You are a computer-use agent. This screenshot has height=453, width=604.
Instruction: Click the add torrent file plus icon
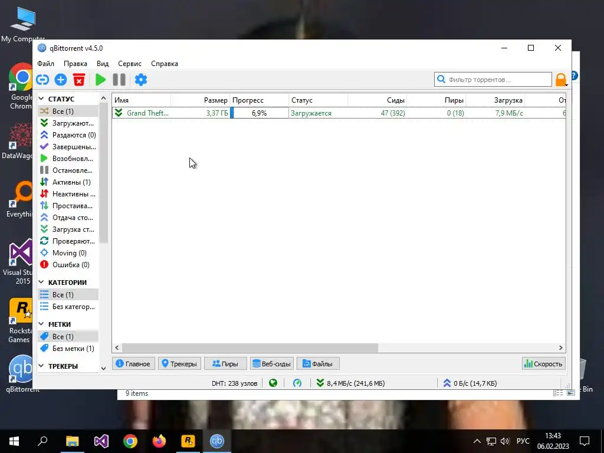[61, 80]
